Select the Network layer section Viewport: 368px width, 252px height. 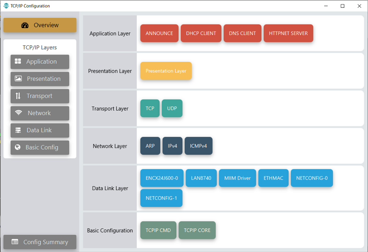[x=40, y=113]
